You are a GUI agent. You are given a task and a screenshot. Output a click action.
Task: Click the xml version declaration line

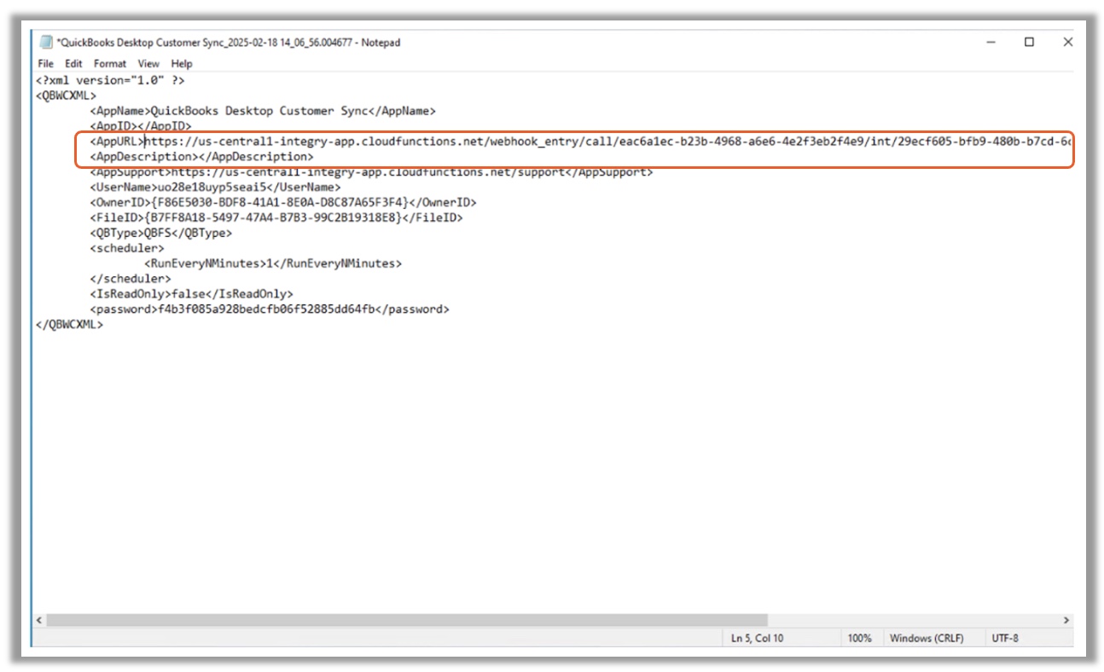click(x=110, y=80)
